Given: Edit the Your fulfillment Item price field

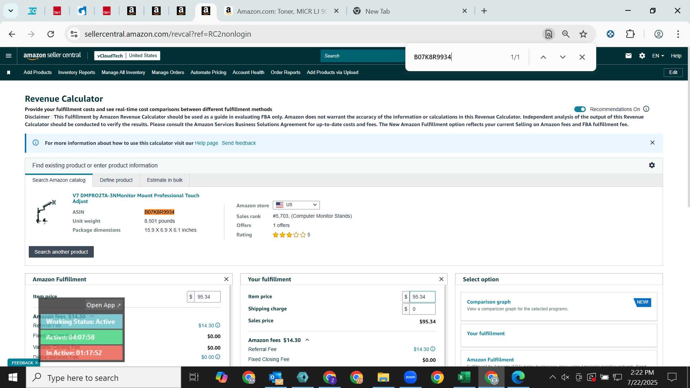Looking at the screenshot, I should click(422, 297).
